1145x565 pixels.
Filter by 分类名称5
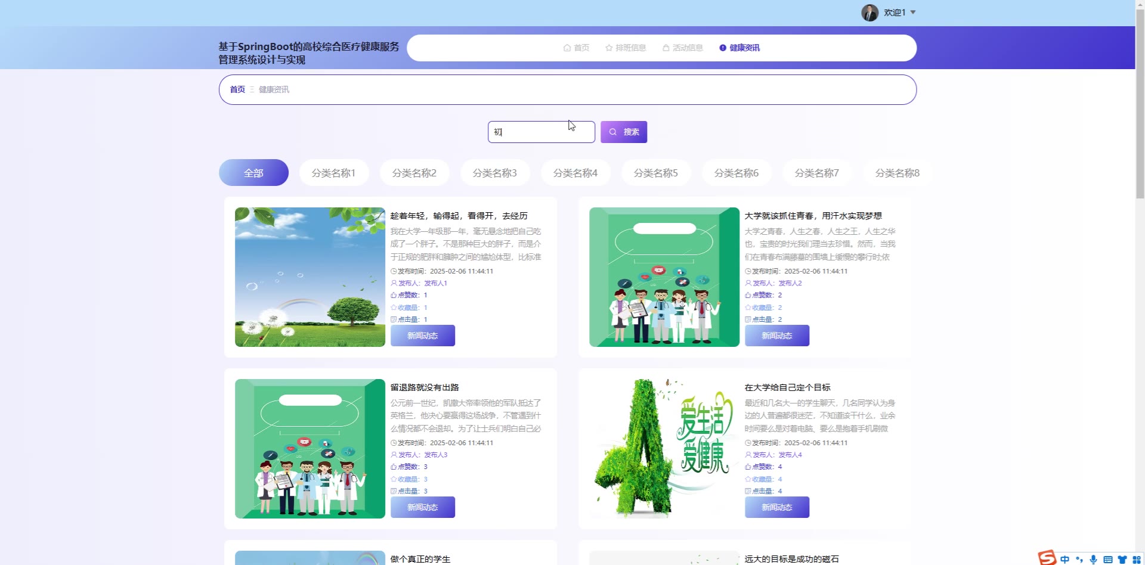(x=656, y=173)
